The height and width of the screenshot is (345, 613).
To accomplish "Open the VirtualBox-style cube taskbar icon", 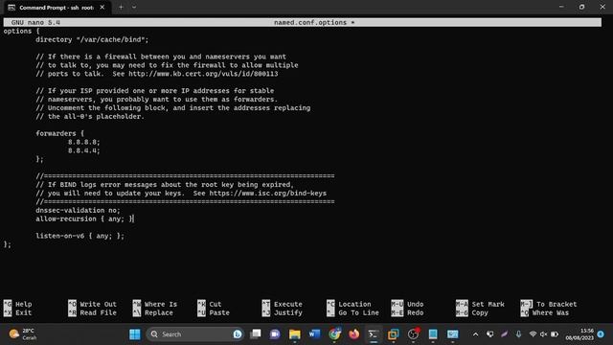I will pyautogui.click(x=394, y=334).
